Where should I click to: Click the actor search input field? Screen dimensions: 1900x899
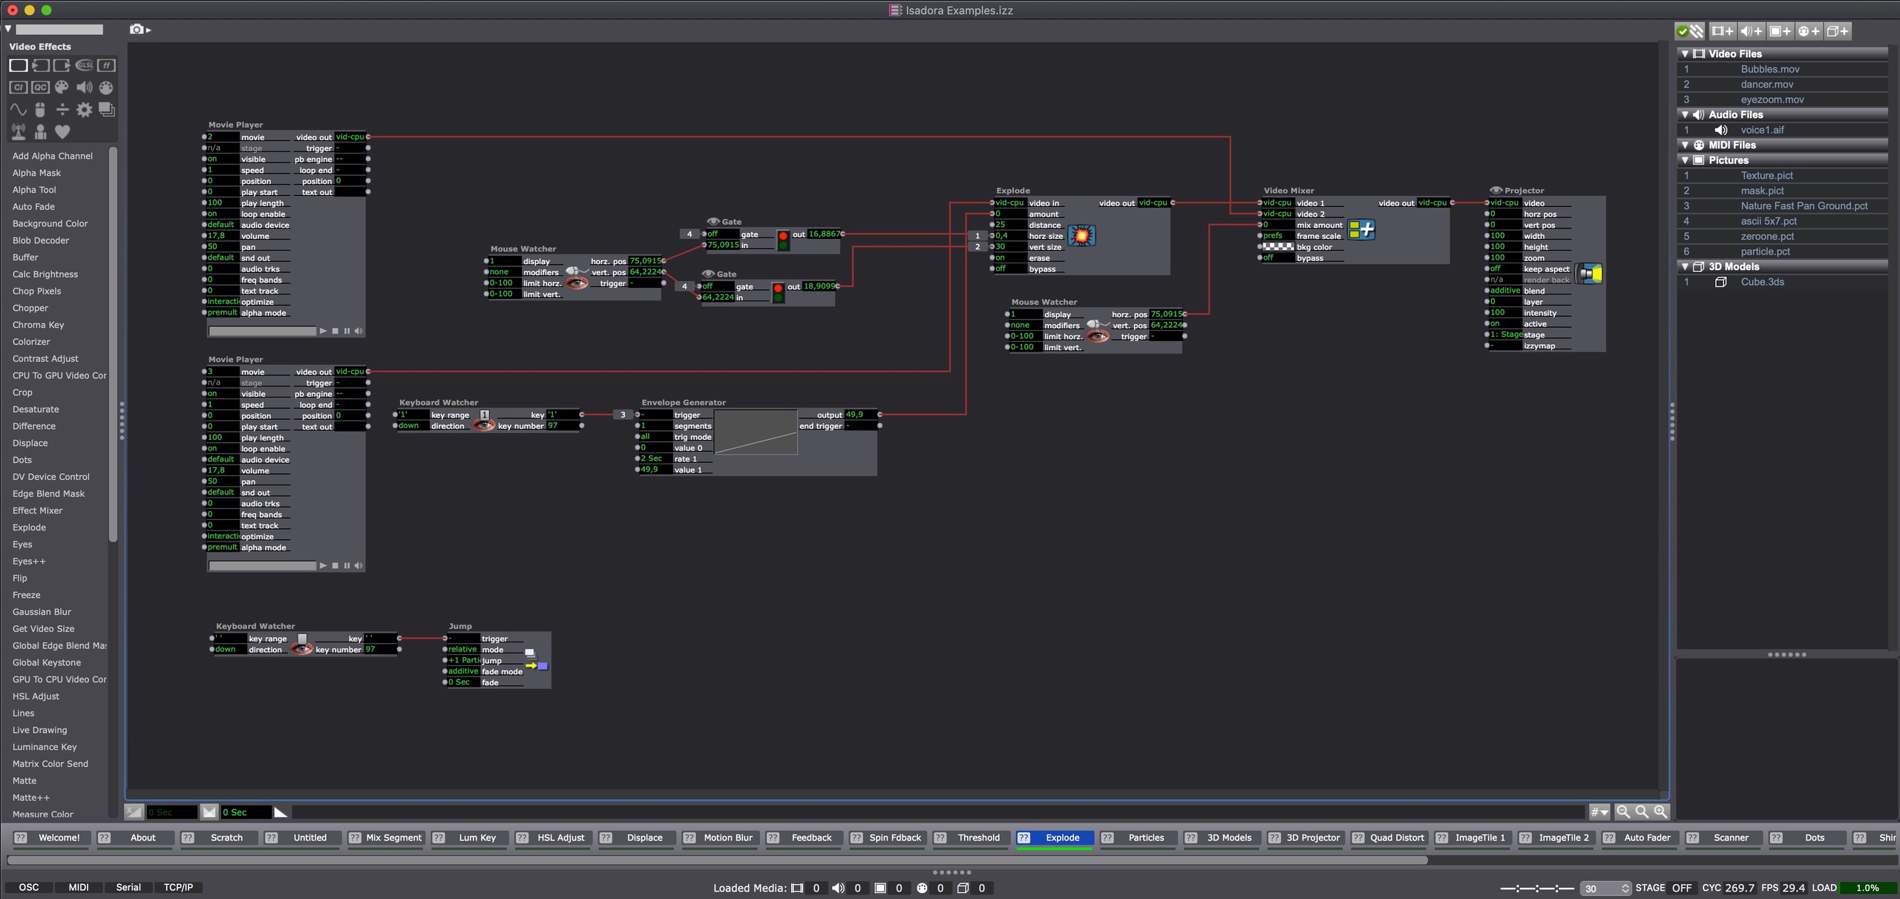(x=59, y=30)
